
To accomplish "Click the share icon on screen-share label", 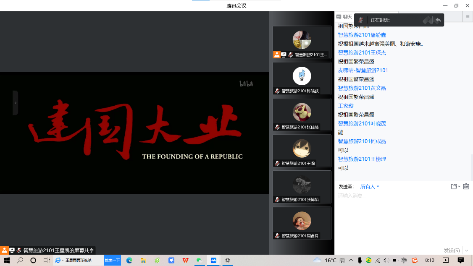I will 12,250.
